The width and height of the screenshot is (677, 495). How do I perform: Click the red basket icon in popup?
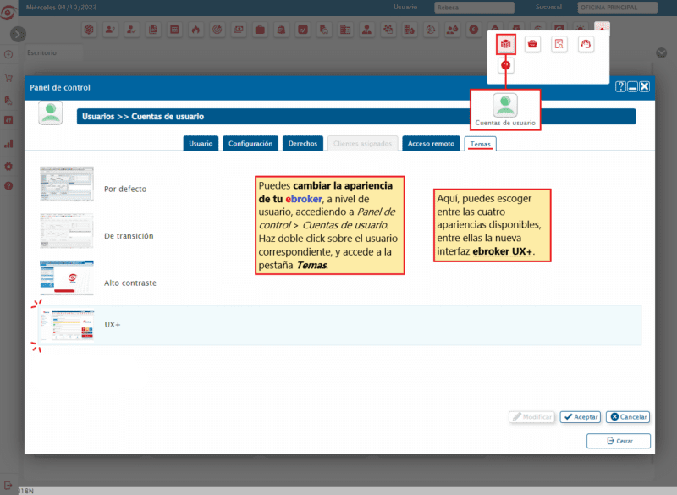click(x=532, y=44)
